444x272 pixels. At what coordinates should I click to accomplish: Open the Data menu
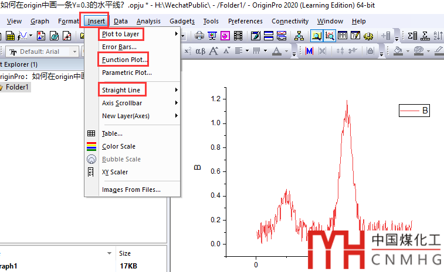point(121,21)
